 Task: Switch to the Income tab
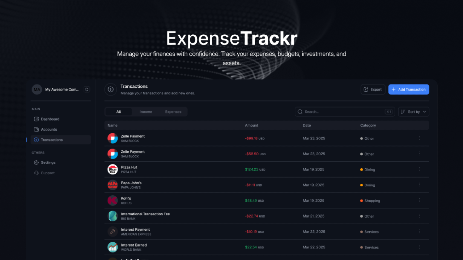click(146, 112)
